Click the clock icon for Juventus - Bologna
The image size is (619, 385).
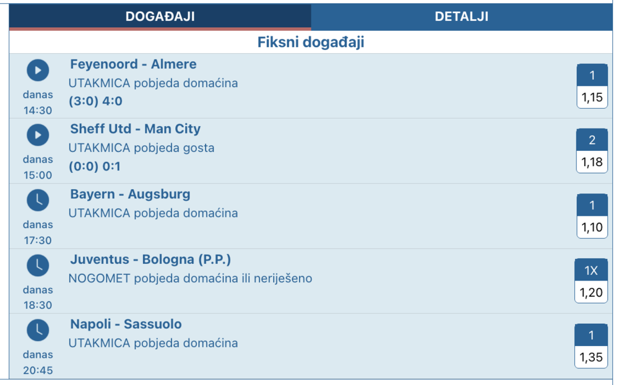coord(38,265)
